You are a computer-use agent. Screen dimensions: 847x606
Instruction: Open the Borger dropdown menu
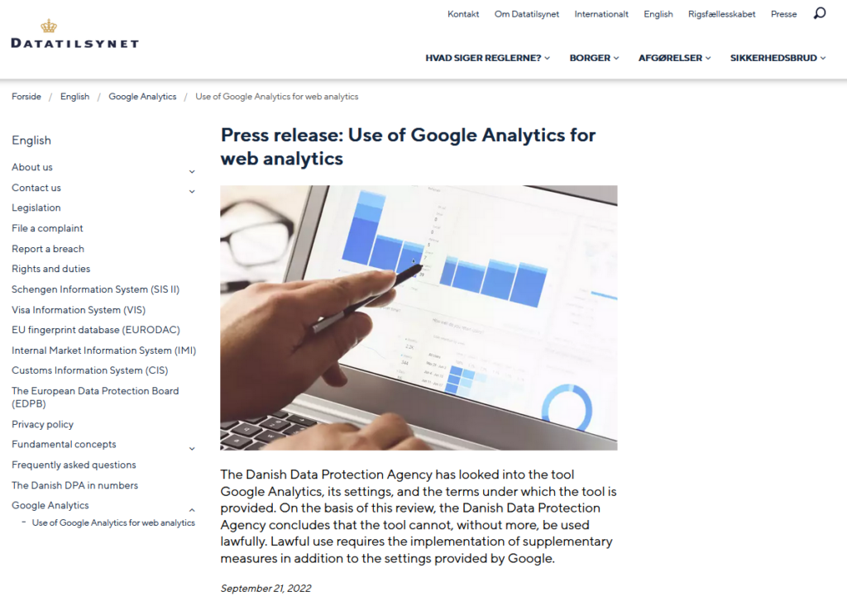[594, 58]
